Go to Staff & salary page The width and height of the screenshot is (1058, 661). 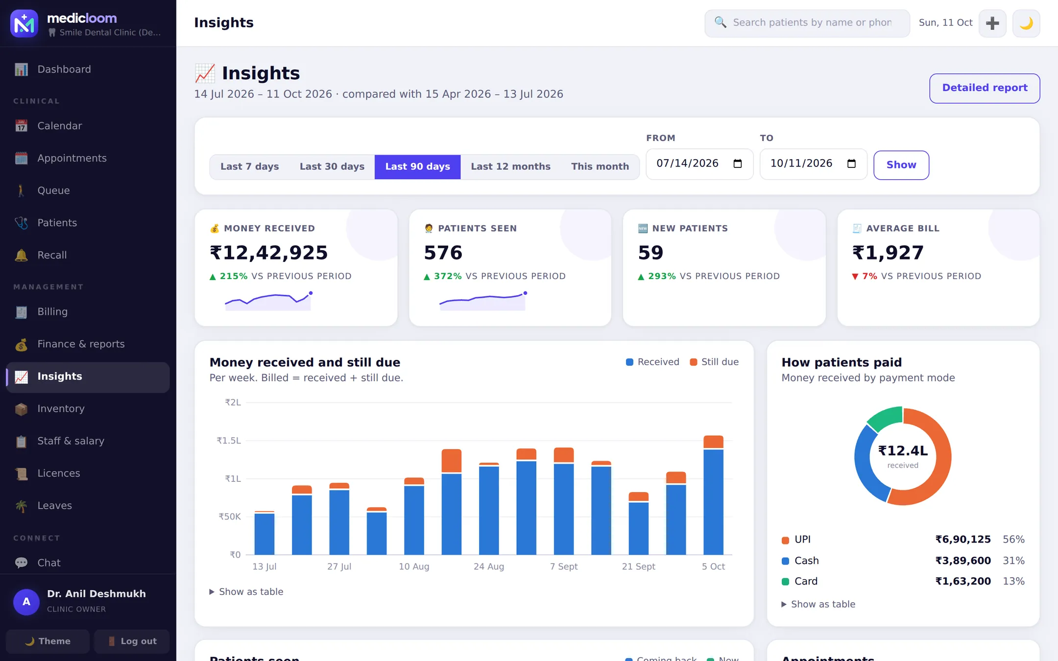88,441
